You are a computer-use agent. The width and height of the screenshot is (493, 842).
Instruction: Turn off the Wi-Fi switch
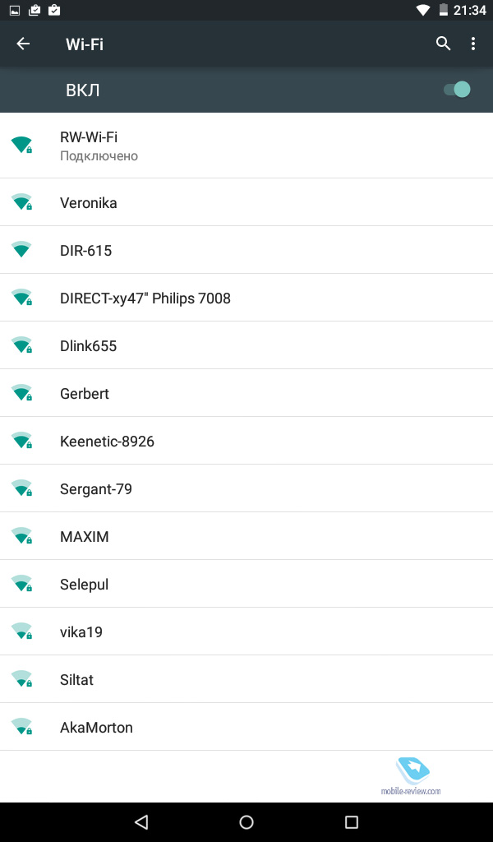pyautogui.click(x=457, y=90)
